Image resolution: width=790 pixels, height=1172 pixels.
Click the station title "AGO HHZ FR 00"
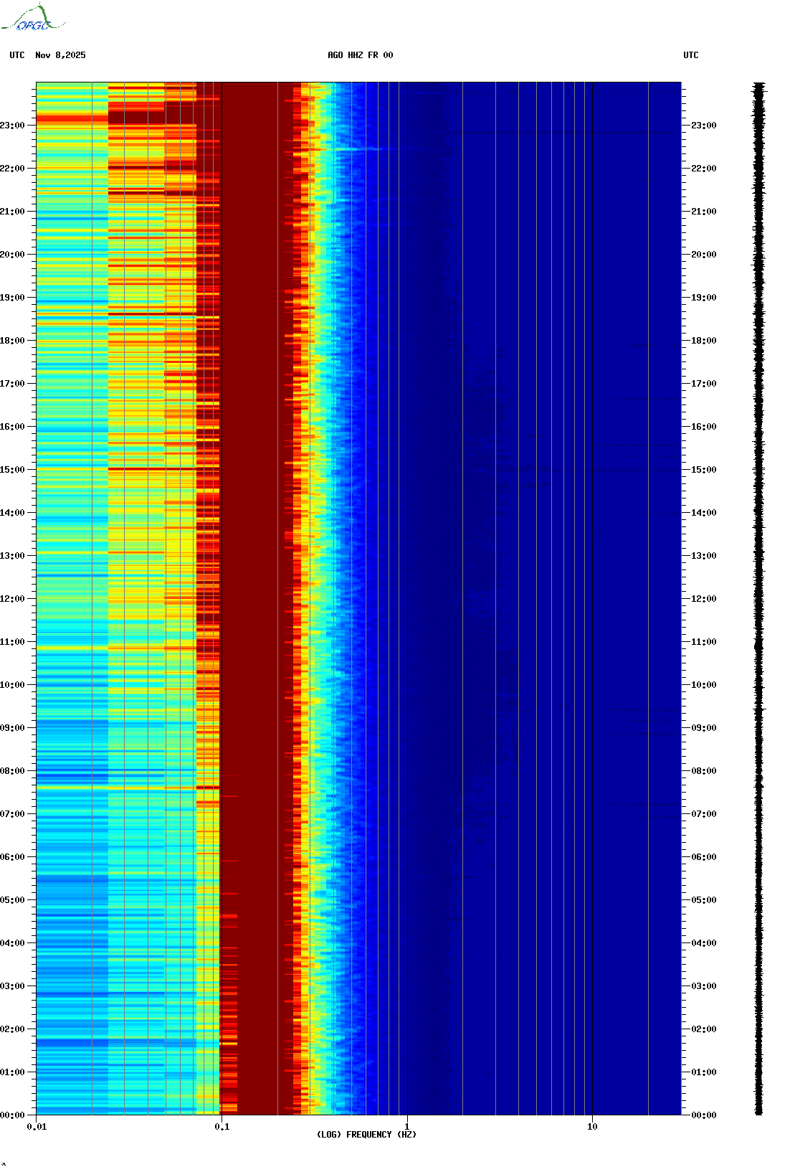click(361, 55)
